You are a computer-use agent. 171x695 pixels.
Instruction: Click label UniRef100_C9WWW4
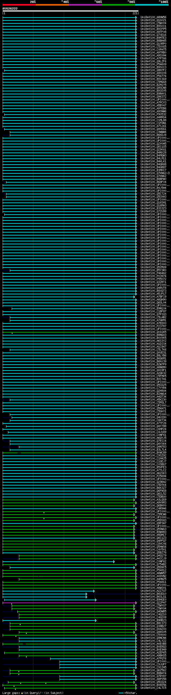pyautogui.click(x=153, y=132)
